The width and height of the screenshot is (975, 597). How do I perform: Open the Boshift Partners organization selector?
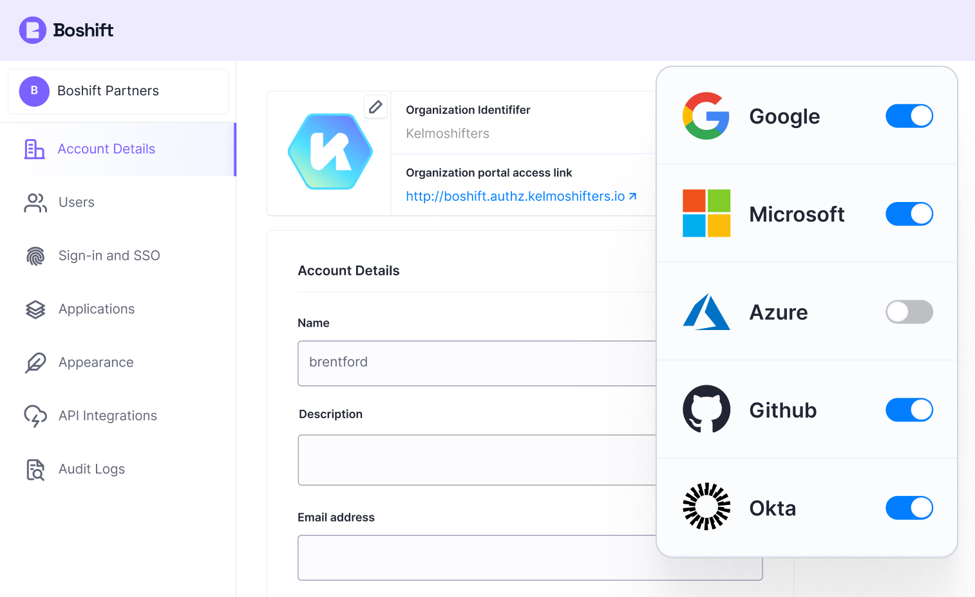click(118, 91)
